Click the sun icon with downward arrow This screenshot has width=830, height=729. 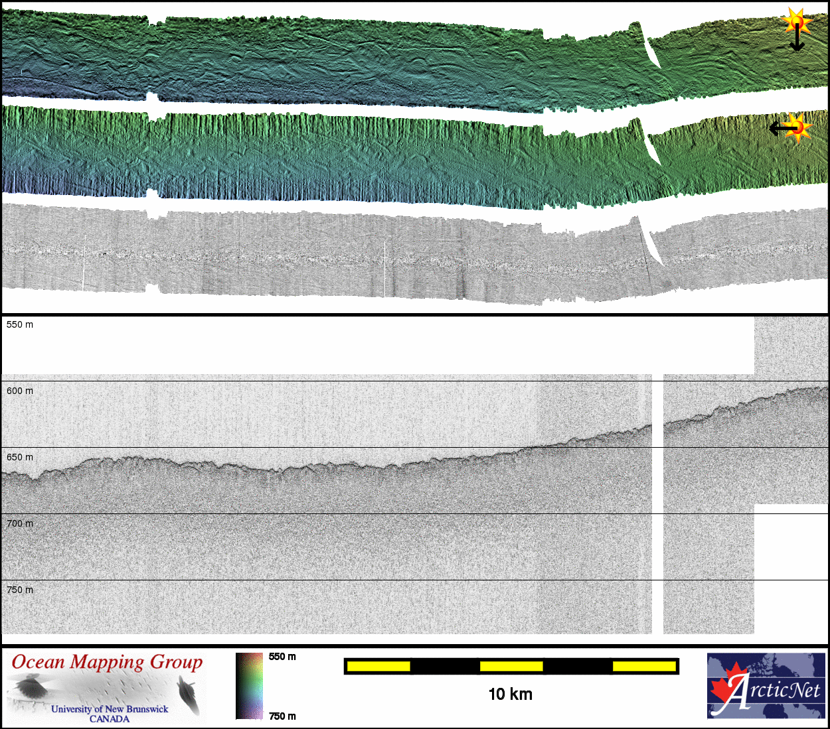point(796,24)
